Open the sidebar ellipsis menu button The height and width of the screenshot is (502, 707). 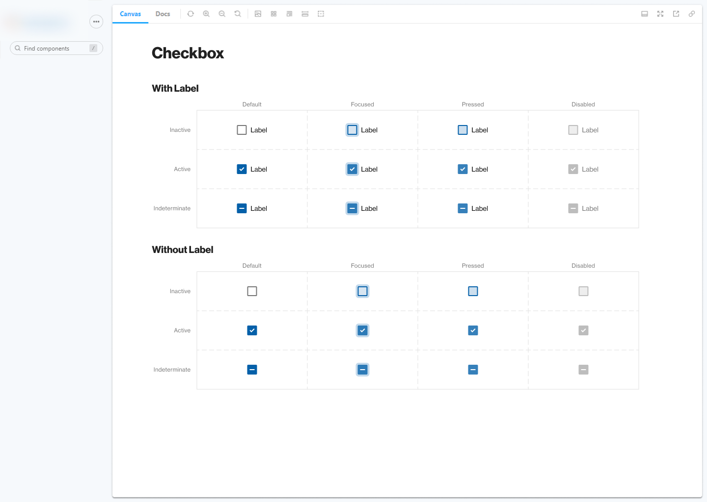(x=96, y=22)
